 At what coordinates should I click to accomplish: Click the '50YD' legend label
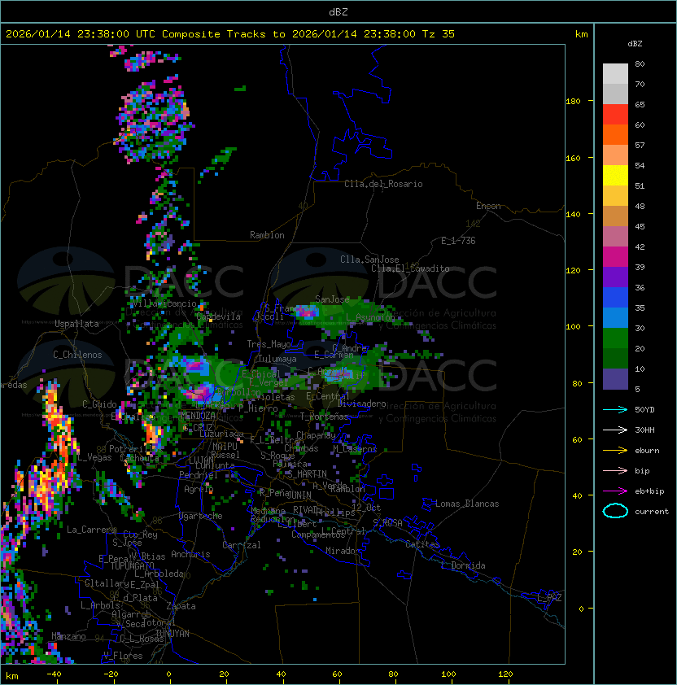[644, 410]
